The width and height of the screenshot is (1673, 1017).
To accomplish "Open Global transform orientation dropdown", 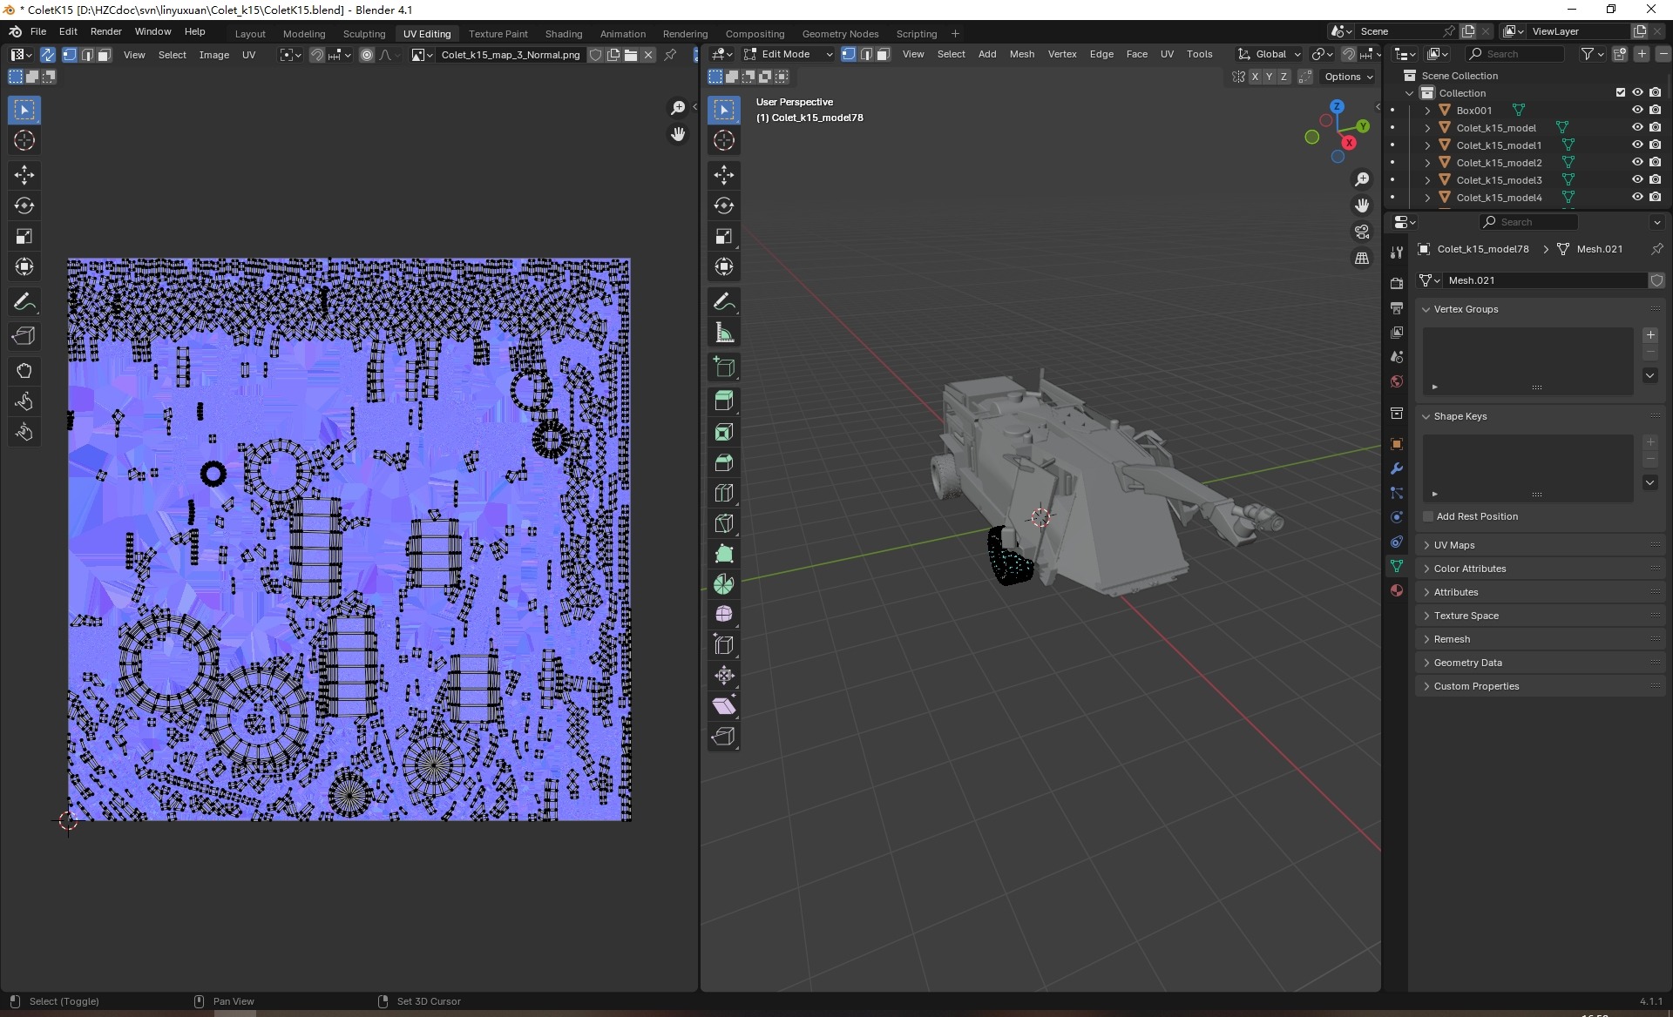I will click(x=1269, y=54).
